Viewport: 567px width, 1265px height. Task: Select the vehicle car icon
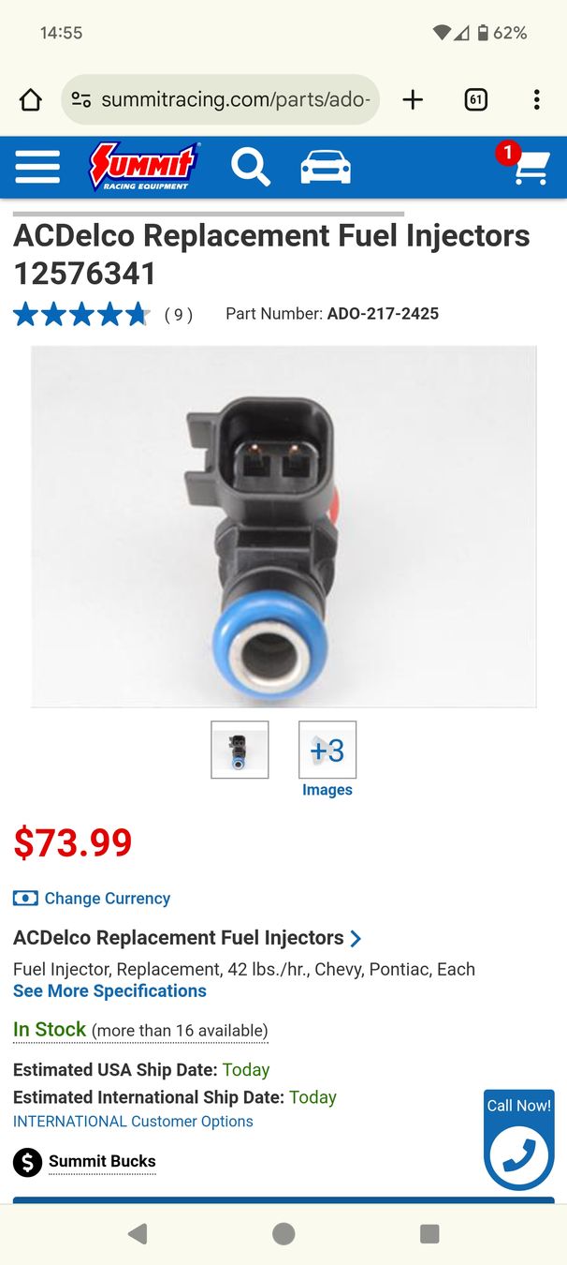[x=326, y=168]
